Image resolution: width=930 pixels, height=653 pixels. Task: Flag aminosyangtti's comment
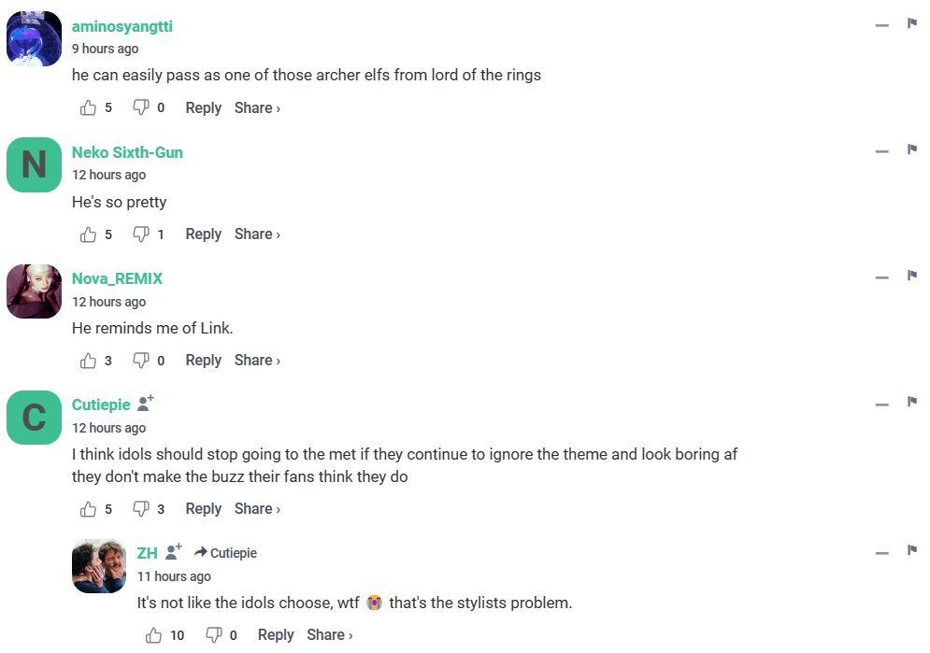(x=912, y=23)
